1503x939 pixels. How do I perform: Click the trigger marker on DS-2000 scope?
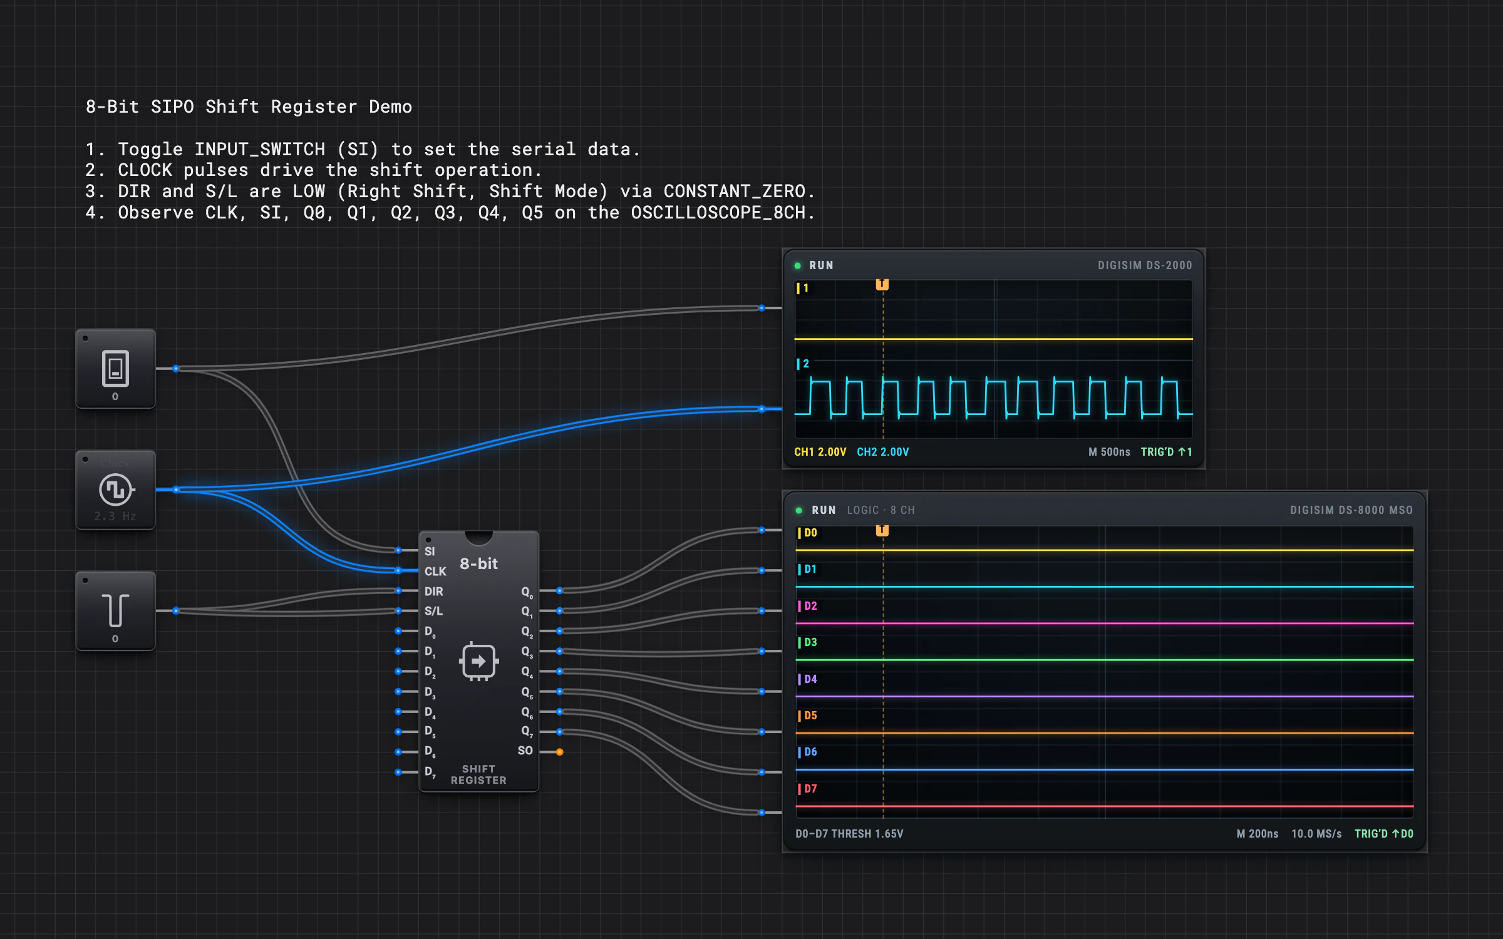tap(882, 285)
